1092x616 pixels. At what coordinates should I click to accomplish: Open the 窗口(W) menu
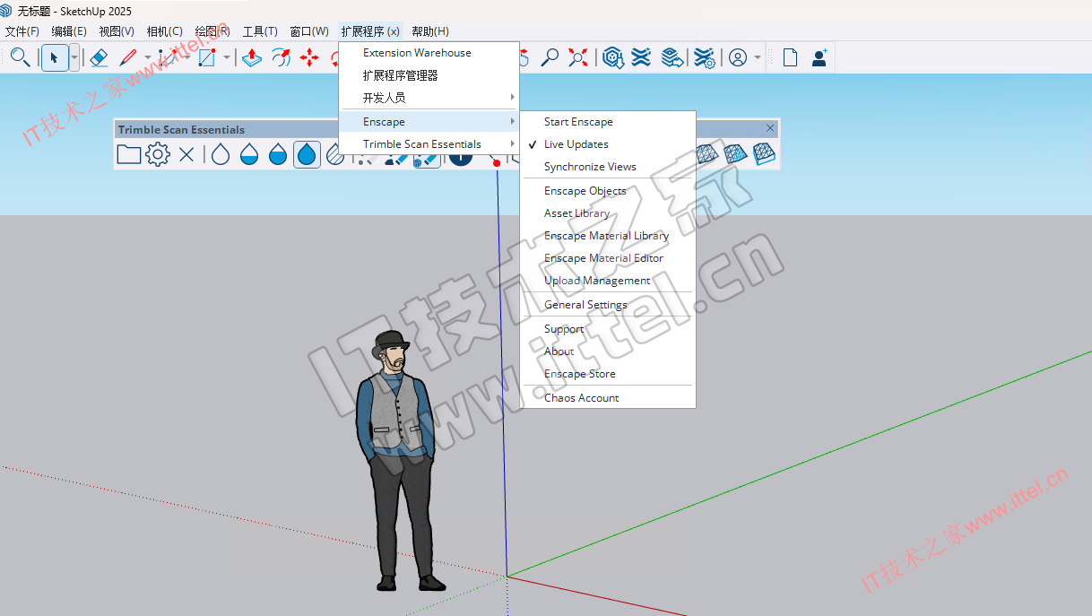(x=309, y=31)
